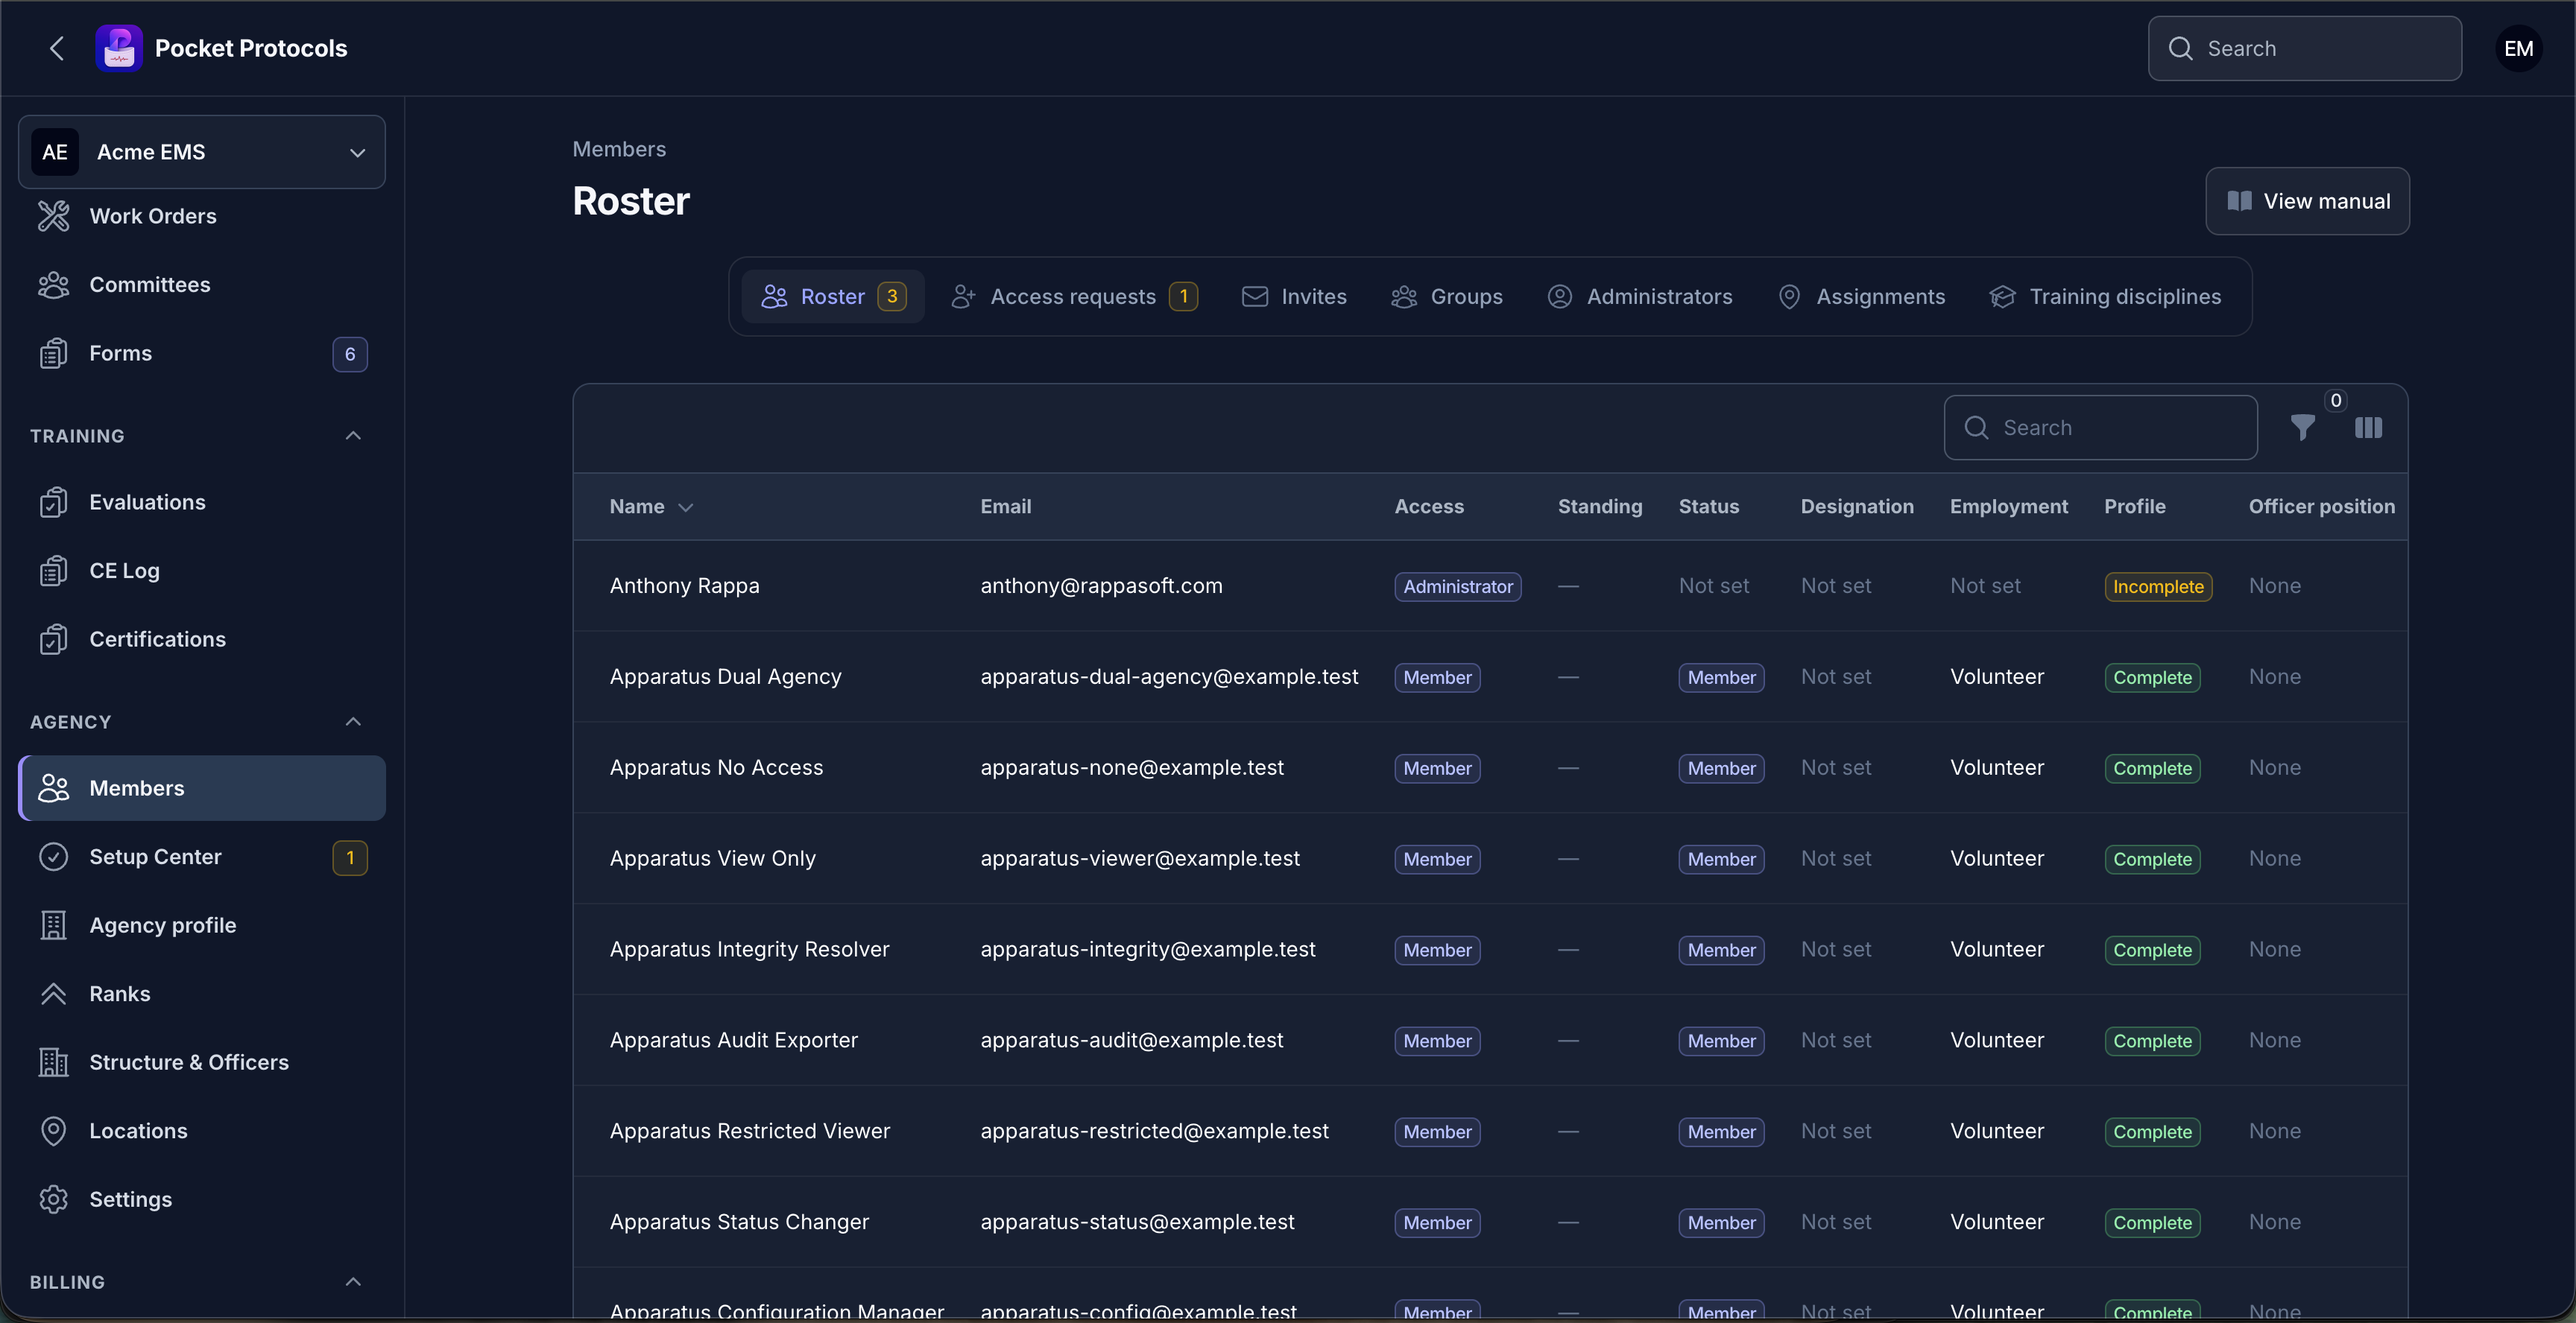This screenshot has height=1323, width=2576.
Task: Collapse the Training section
Action: pos(353,436)
